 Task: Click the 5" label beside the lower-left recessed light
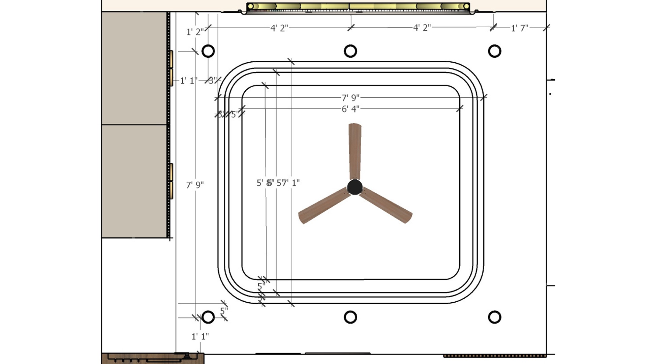click(x=224, y=311)
